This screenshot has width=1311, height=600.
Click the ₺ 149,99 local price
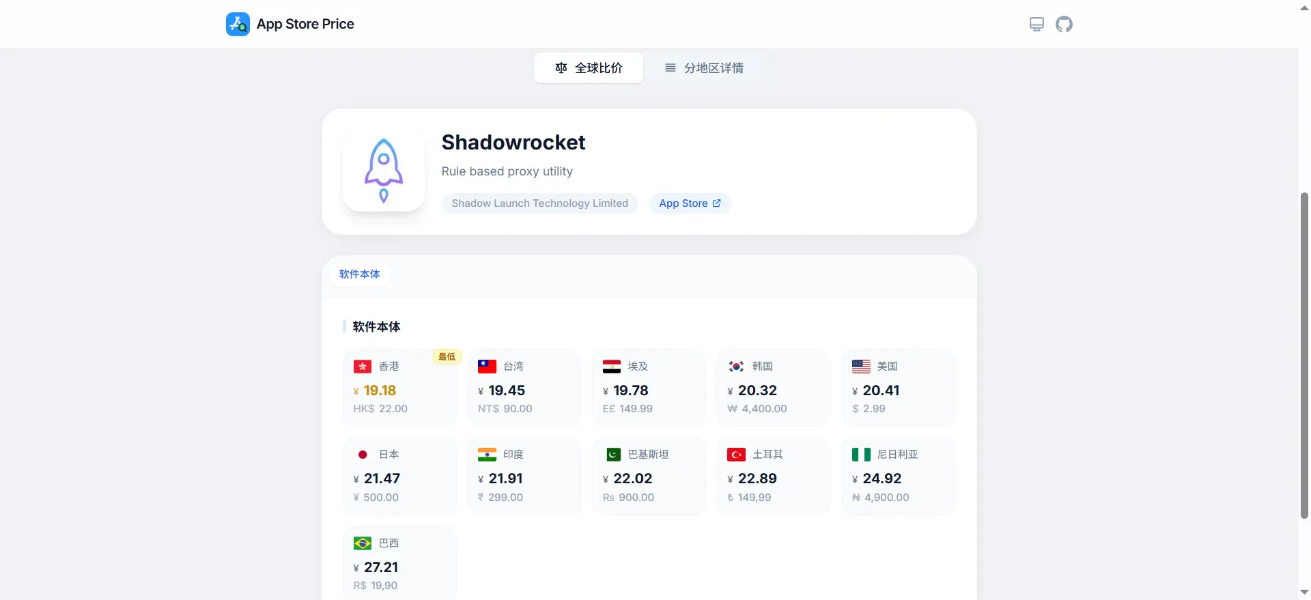click(750, 498)
